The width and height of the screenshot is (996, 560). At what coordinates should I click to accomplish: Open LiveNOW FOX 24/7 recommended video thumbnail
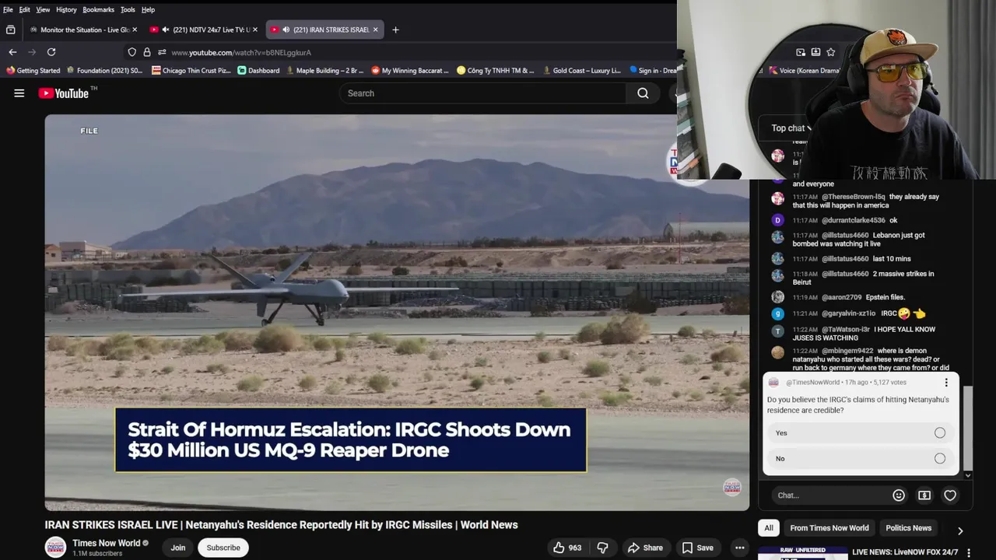pyautogui.click(x=803, y=554)
